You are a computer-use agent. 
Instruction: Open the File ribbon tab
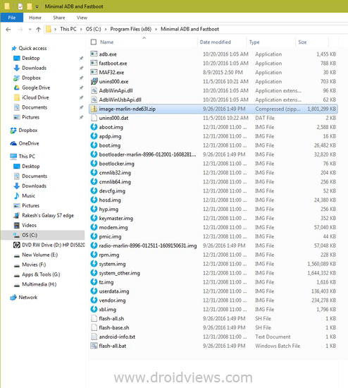point(12,18)
